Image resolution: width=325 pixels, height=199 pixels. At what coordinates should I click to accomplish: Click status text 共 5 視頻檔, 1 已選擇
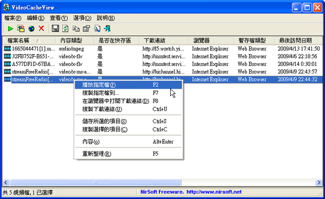coord(28,193)
